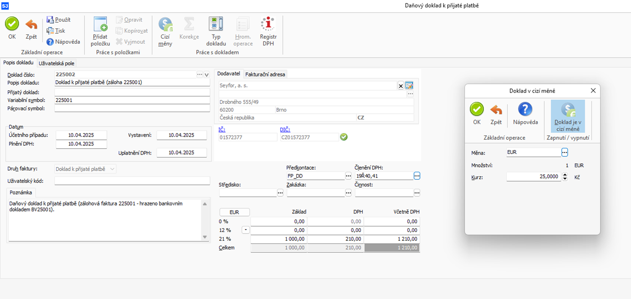Open the Typ dokladu tool
This screenshot has height=299, width=631.
click(x=216, y=32)
